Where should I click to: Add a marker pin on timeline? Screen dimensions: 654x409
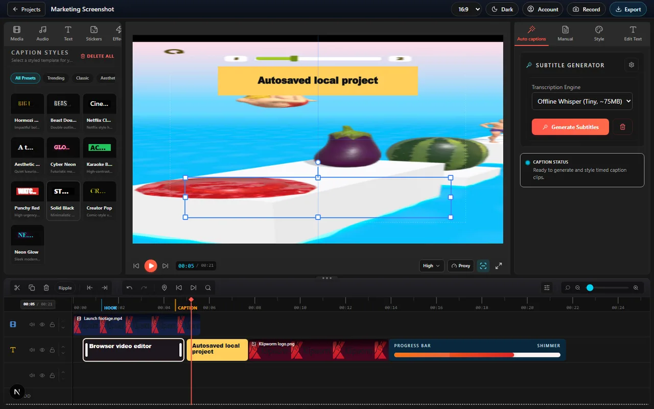coord(165,288)
